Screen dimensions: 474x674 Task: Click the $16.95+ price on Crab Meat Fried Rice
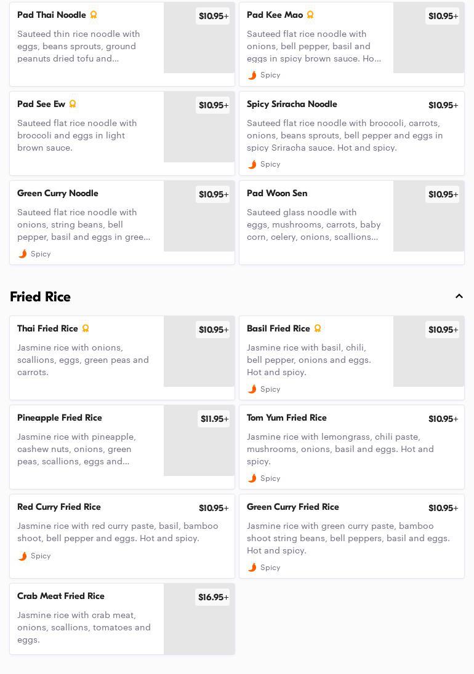(x=213, y=597)
